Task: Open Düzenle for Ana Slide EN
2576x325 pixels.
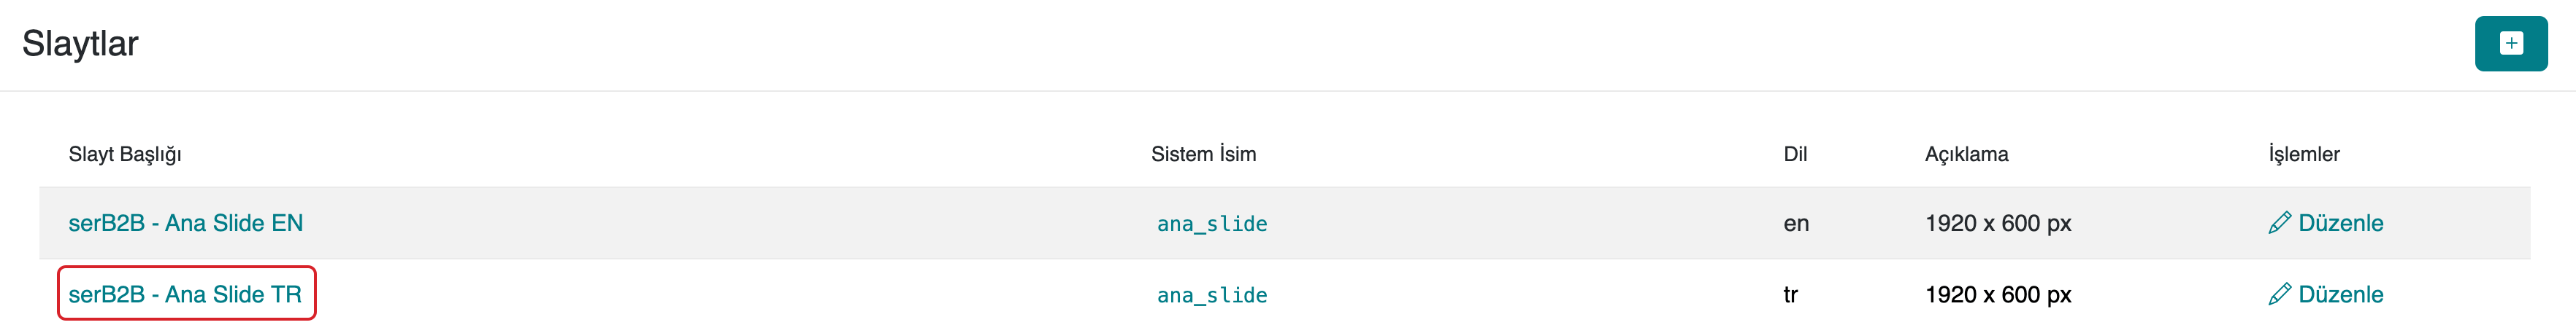Action: [x=2340, y=223]
